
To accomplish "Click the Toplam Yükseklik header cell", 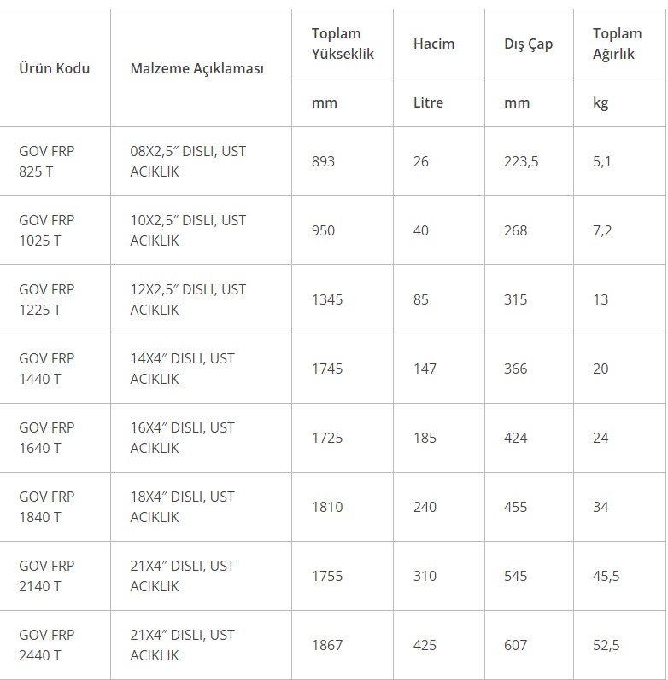I will pyautogui.click(x=342, y=44).
